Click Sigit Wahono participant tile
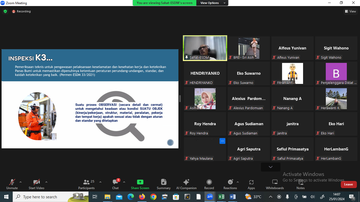Screen dimensions: 360x202 click(336, 48)
